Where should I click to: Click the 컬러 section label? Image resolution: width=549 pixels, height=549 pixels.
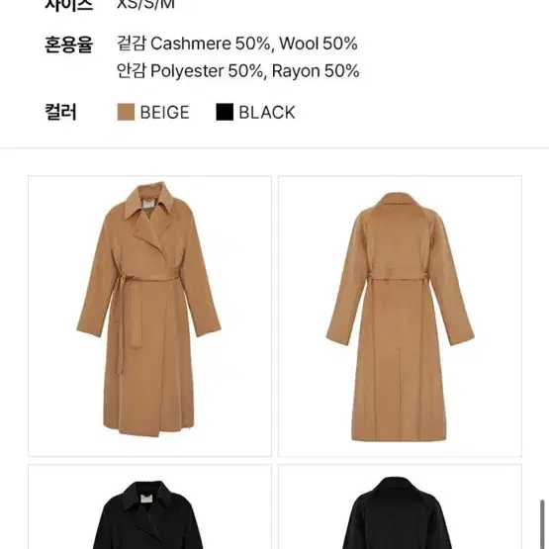60,112
